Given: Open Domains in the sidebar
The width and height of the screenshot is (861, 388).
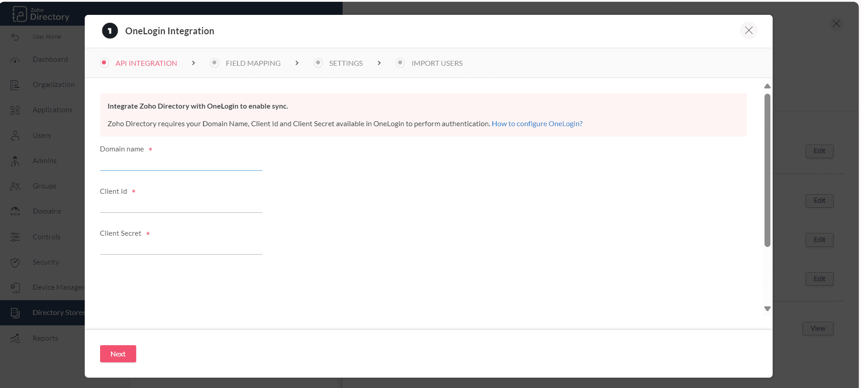Looking at the screenshot, I should pyautogui.click(x=46, y=211).
